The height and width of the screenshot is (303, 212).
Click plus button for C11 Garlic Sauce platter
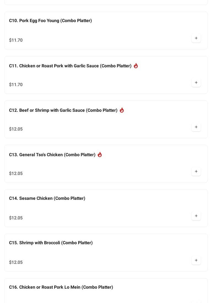click(x=196, y=83)
